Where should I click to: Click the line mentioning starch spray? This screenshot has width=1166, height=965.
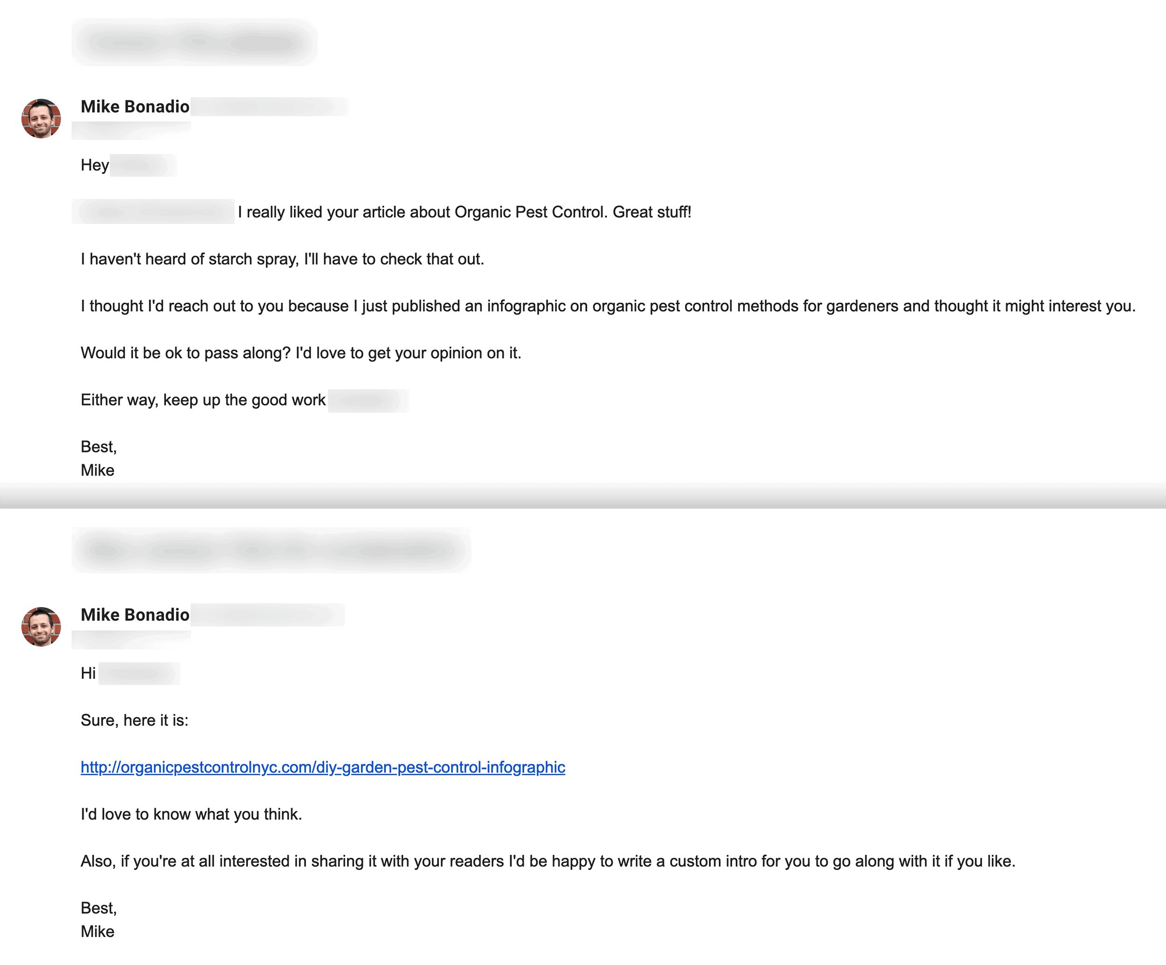(282, 259)
